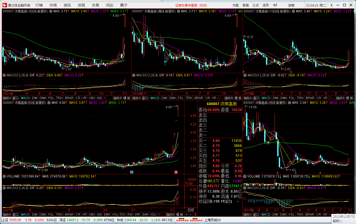
Task: Click the back arrow icon in the title bar
Action: pyautogui.click(x=331, y=5)
